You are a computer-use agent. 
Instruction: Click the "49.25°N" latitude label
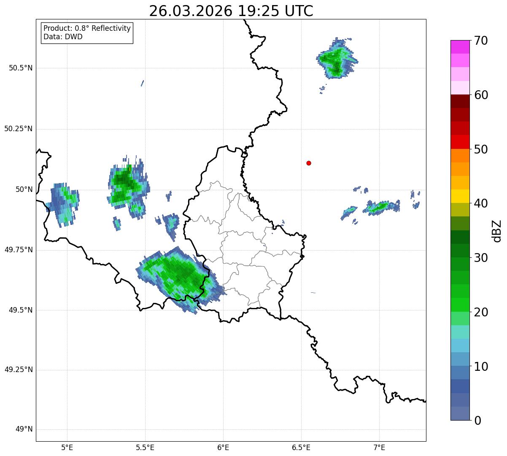pyautogui.click(x=19, y=370)
